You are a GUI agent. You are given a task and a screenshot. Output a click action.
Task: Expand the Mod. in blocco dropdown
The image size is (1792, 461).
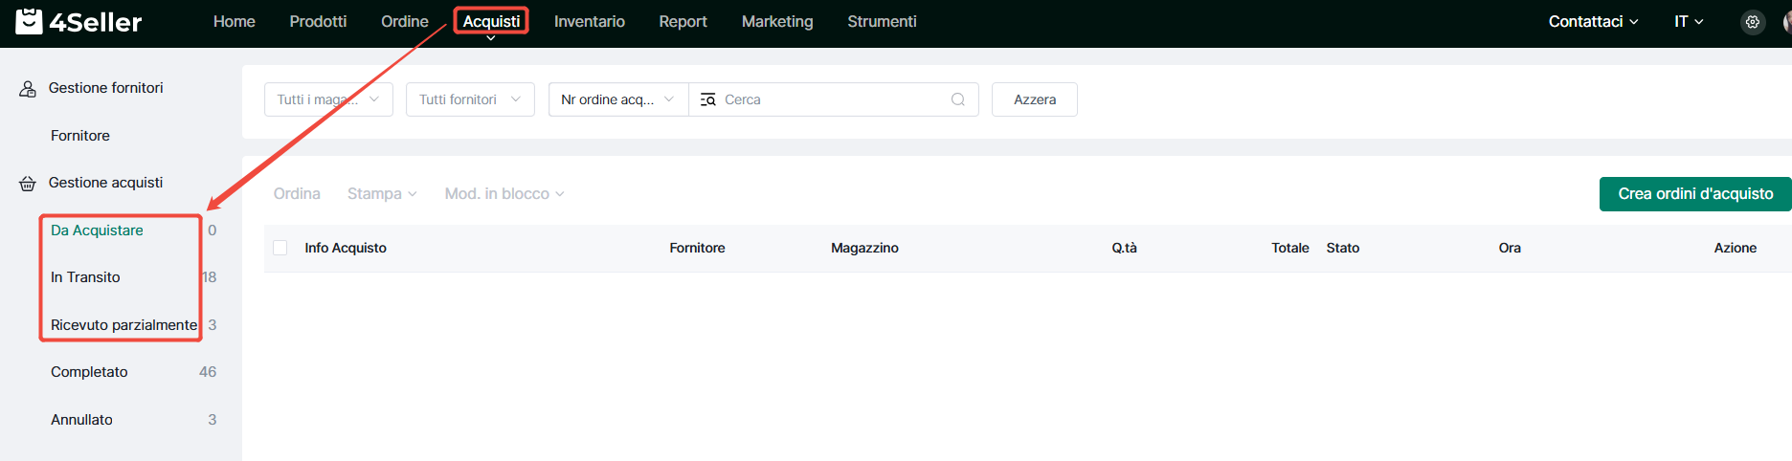click(504, 193)
